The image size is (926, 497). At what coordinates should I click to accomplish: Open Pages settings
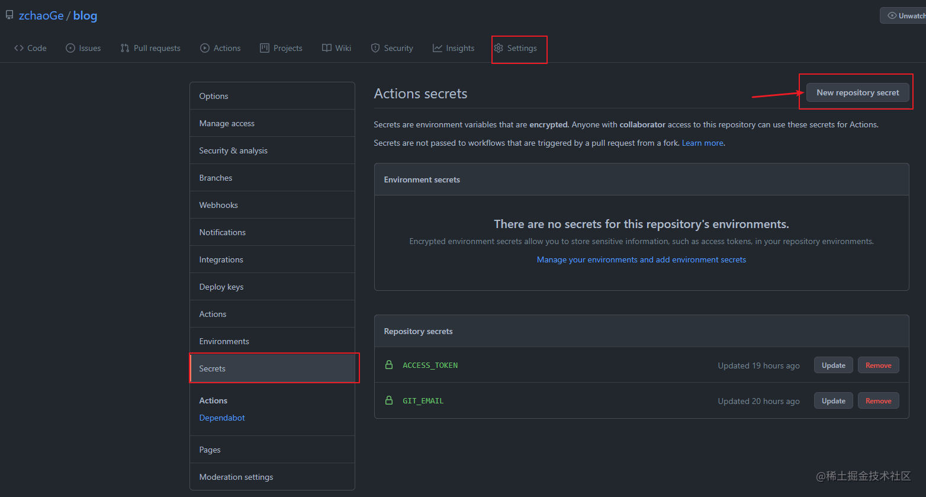pos(272,450)
